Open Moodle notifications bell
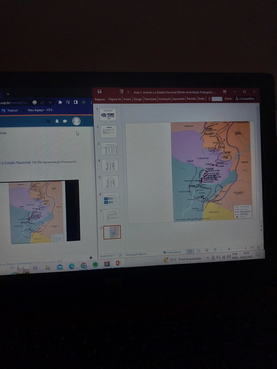277x369 pixels. click(57, 121)
